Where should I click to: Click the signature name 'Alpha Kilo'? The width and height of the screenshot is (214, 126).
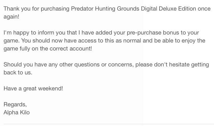click(17, 113)
